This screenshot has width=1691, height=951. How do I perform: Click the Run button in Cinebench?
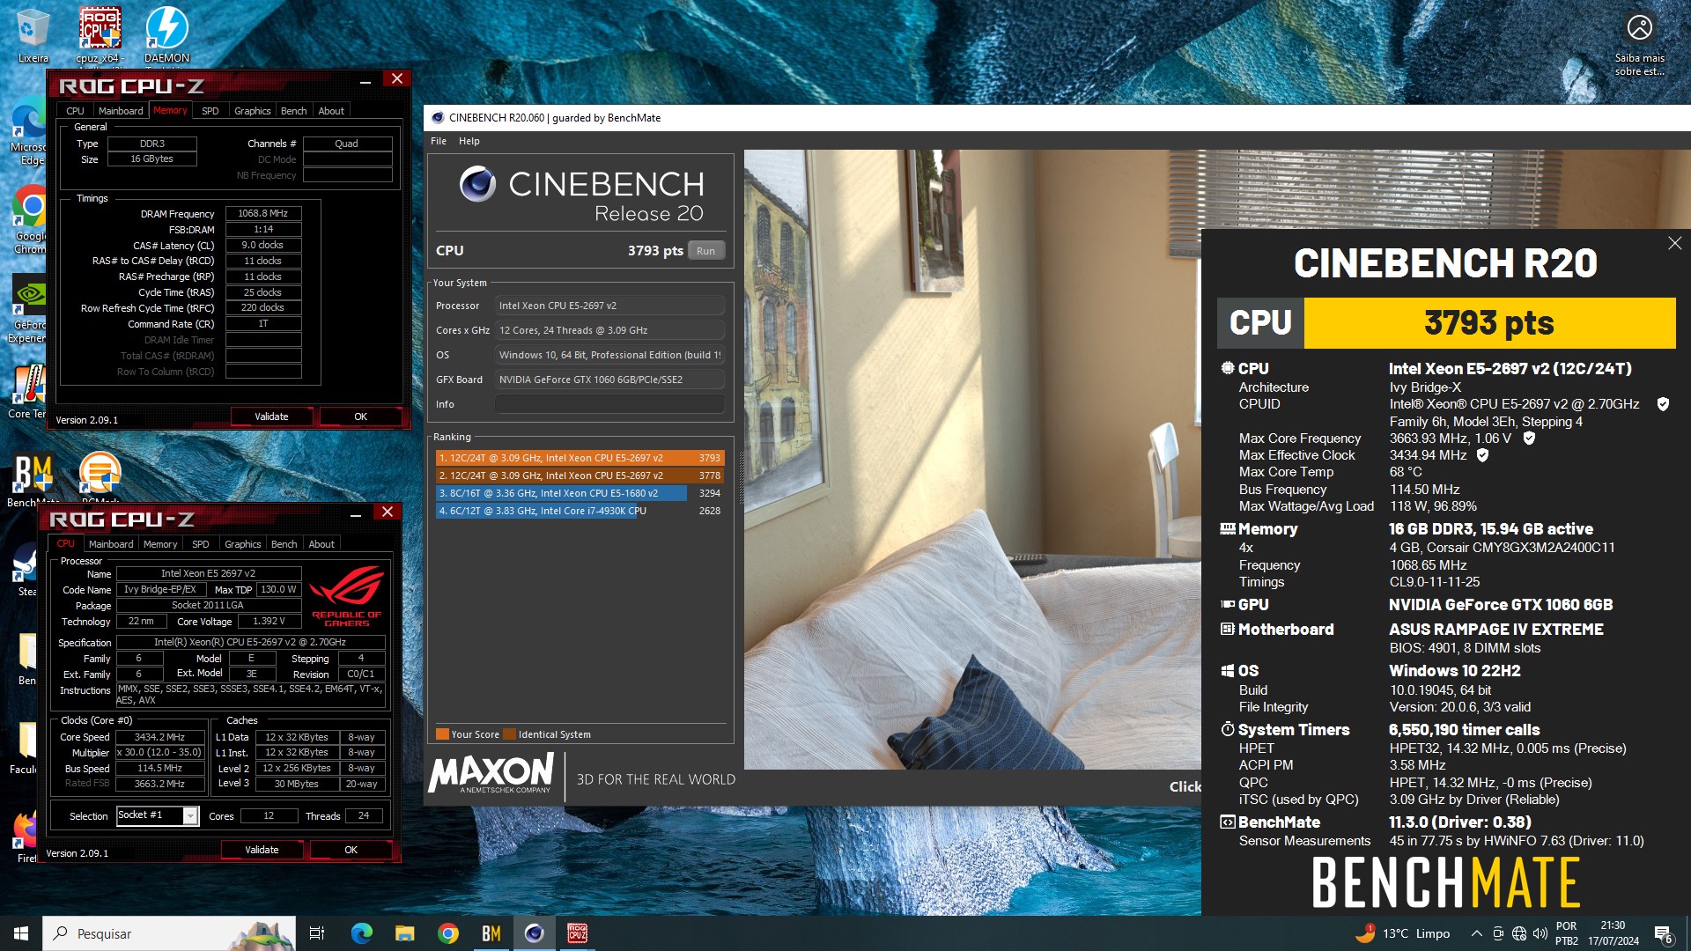[706, 251]
